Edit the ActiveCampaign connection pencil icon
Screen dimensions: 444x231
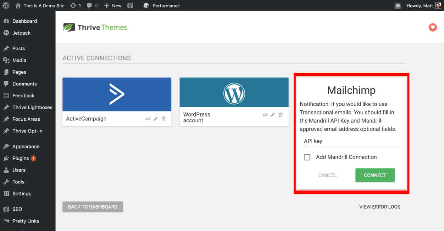tap(155, 119)
